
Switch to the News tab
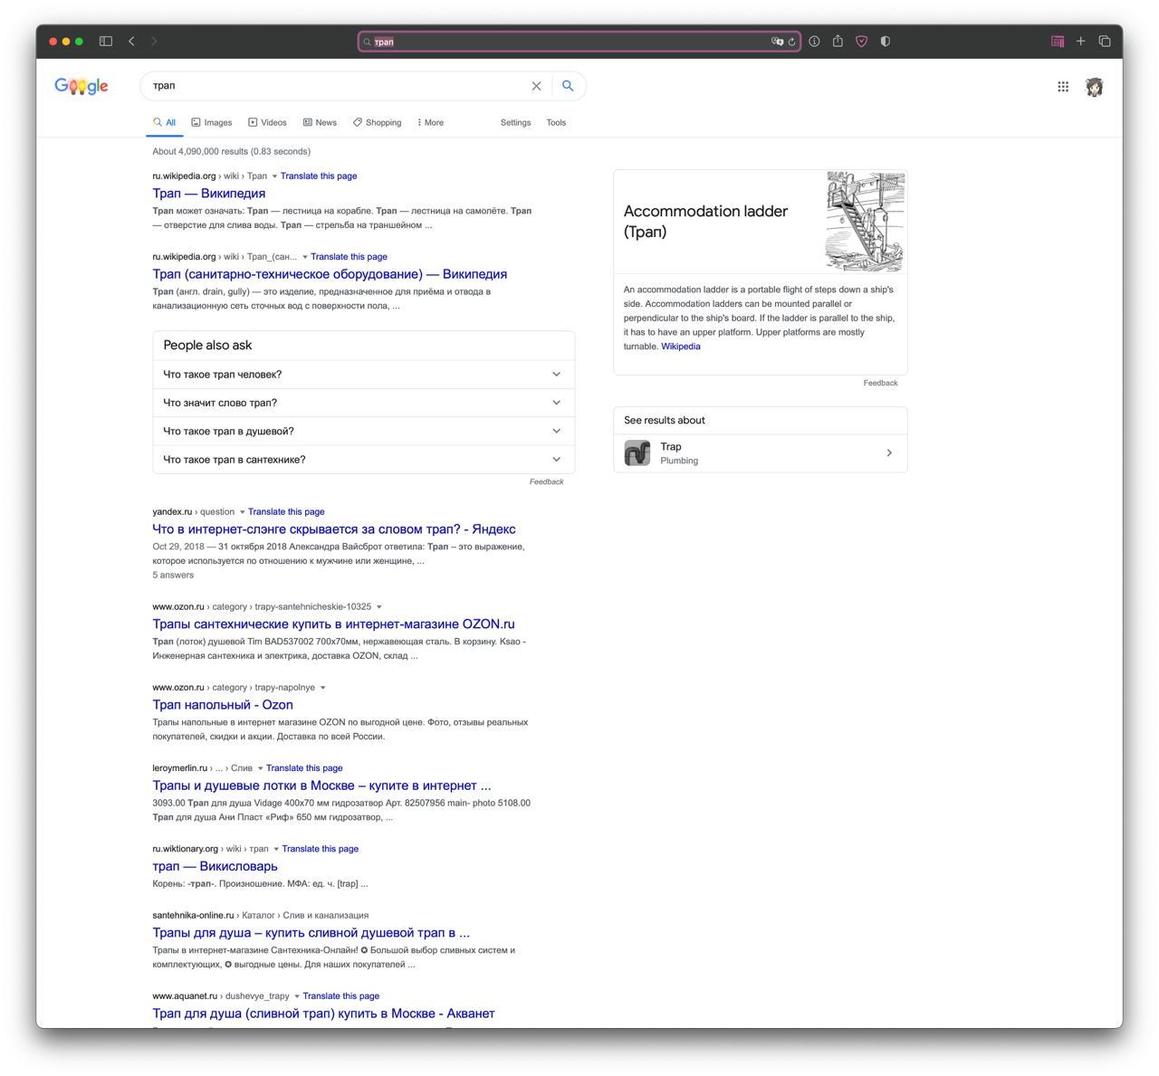(320, 122)
